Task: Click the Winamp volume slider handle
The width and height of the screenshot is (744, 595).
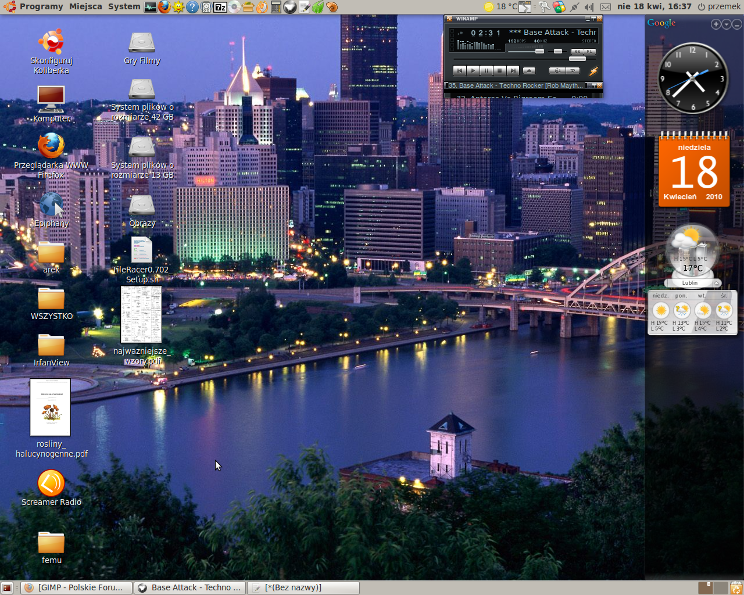Action: click(539, 51)
